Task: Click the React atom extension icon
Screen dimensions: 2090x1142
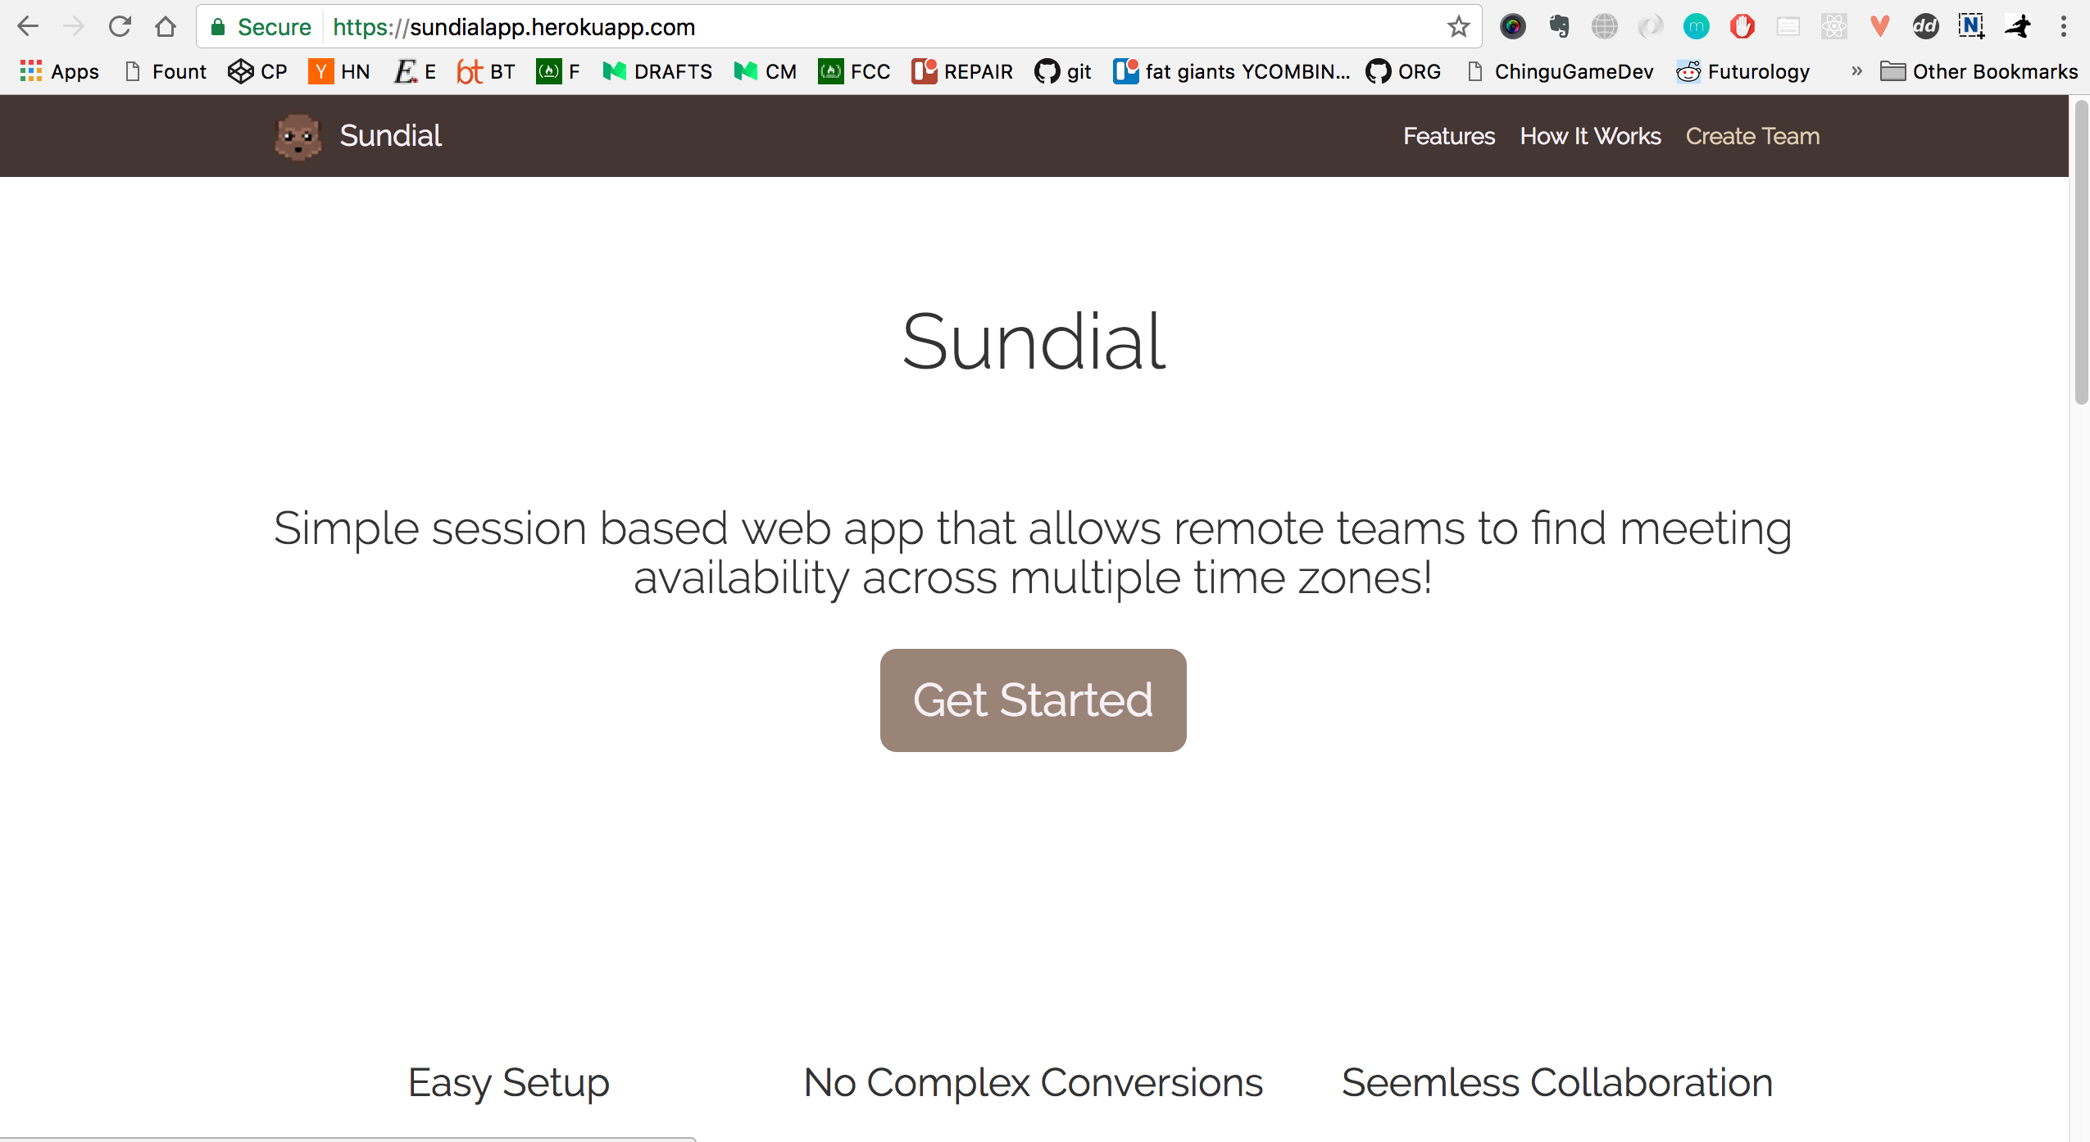Action: click(x=1833, y=27)
